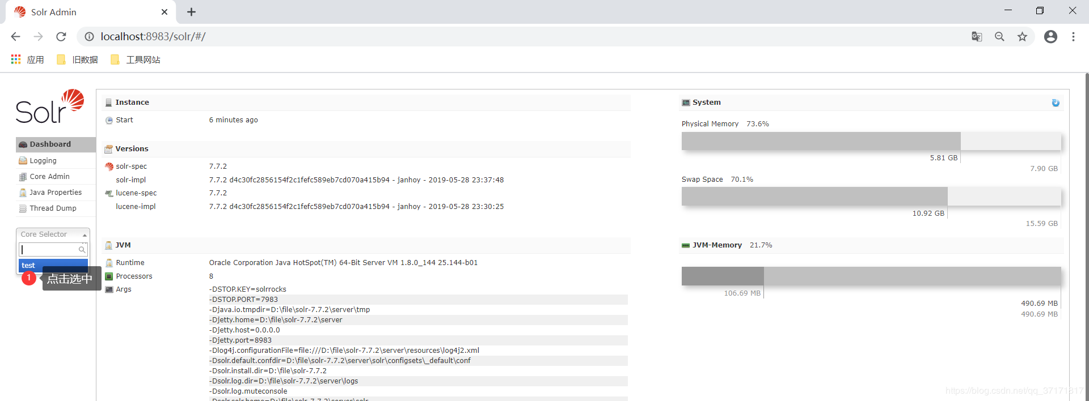The height and width of the screenshot is (401, 1089).
Task: Reload the Solr Admin page
Action: point(61,37)
